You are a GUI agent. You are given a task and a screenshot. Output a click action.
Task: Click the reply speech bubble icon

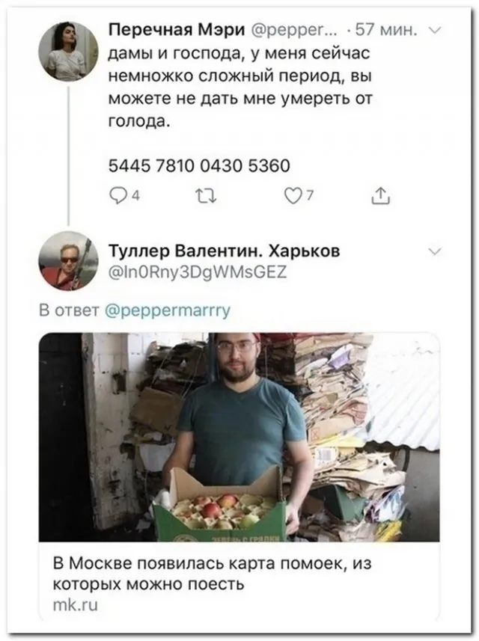pos(118,197)
